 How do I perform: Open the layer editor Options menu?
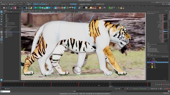(152, 55)
